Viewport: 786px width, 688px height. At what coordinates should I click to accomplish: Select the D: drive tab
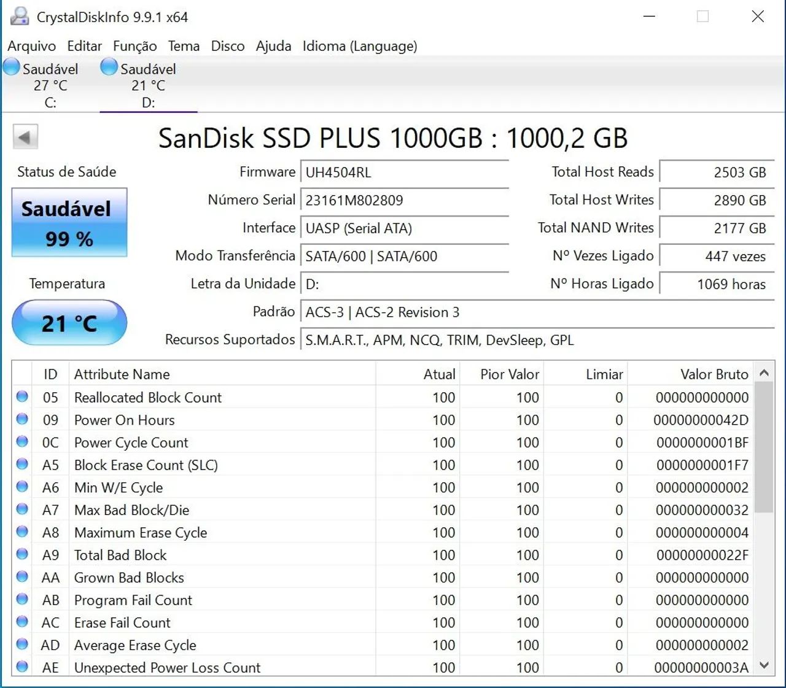pyautogui.click(x=148, y=85)
